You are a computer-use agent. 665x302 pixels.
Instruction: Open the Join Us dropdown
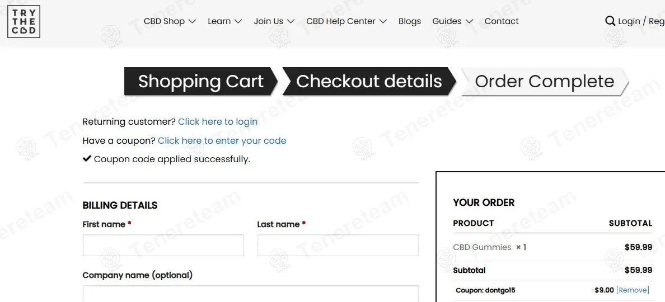click(x=274, y=21)
